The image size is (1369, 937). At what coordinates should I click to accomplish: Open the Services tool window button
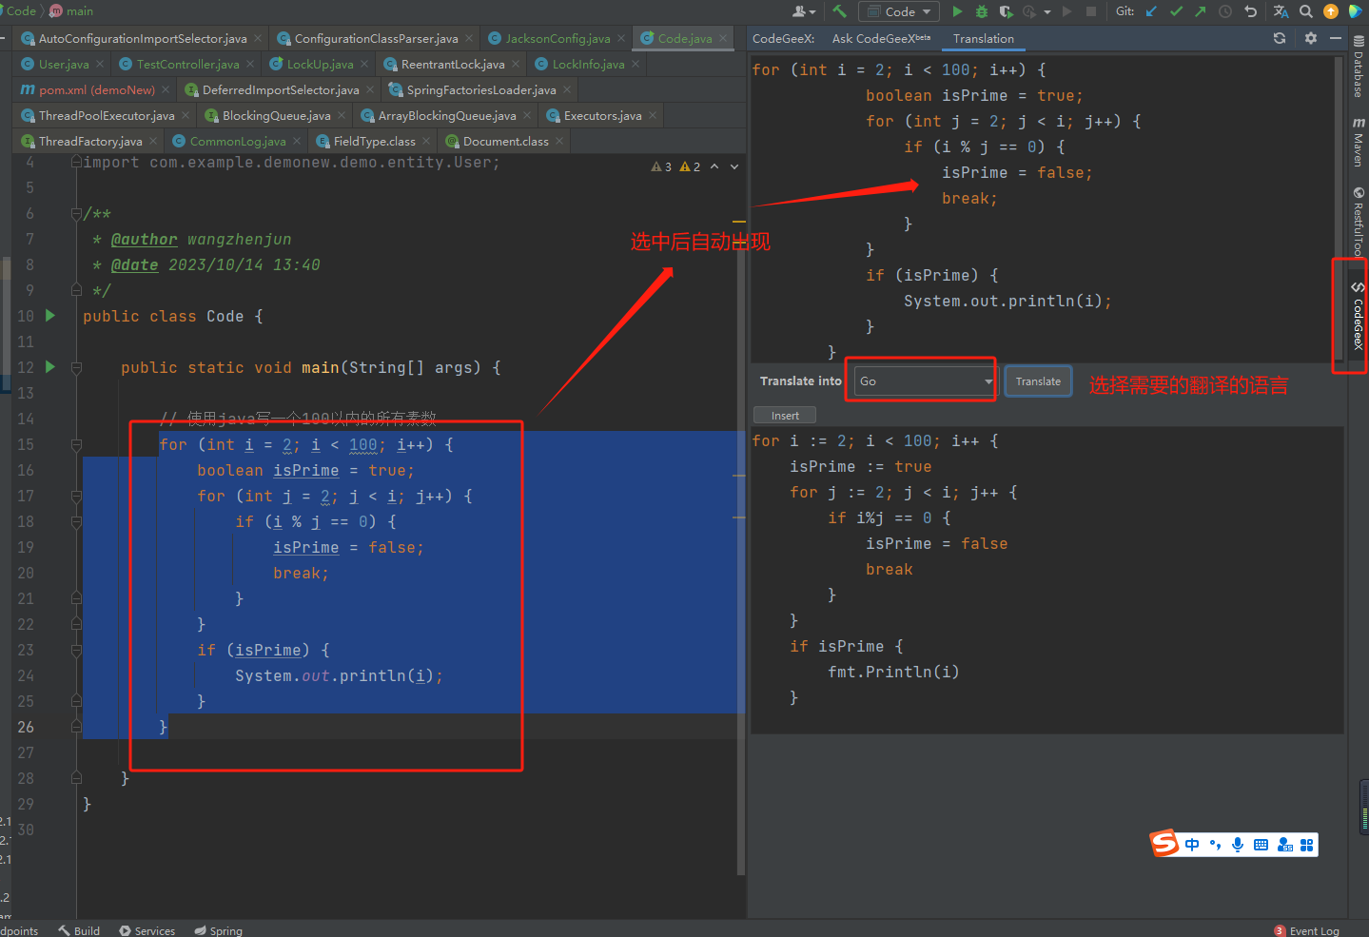point(147,930)
